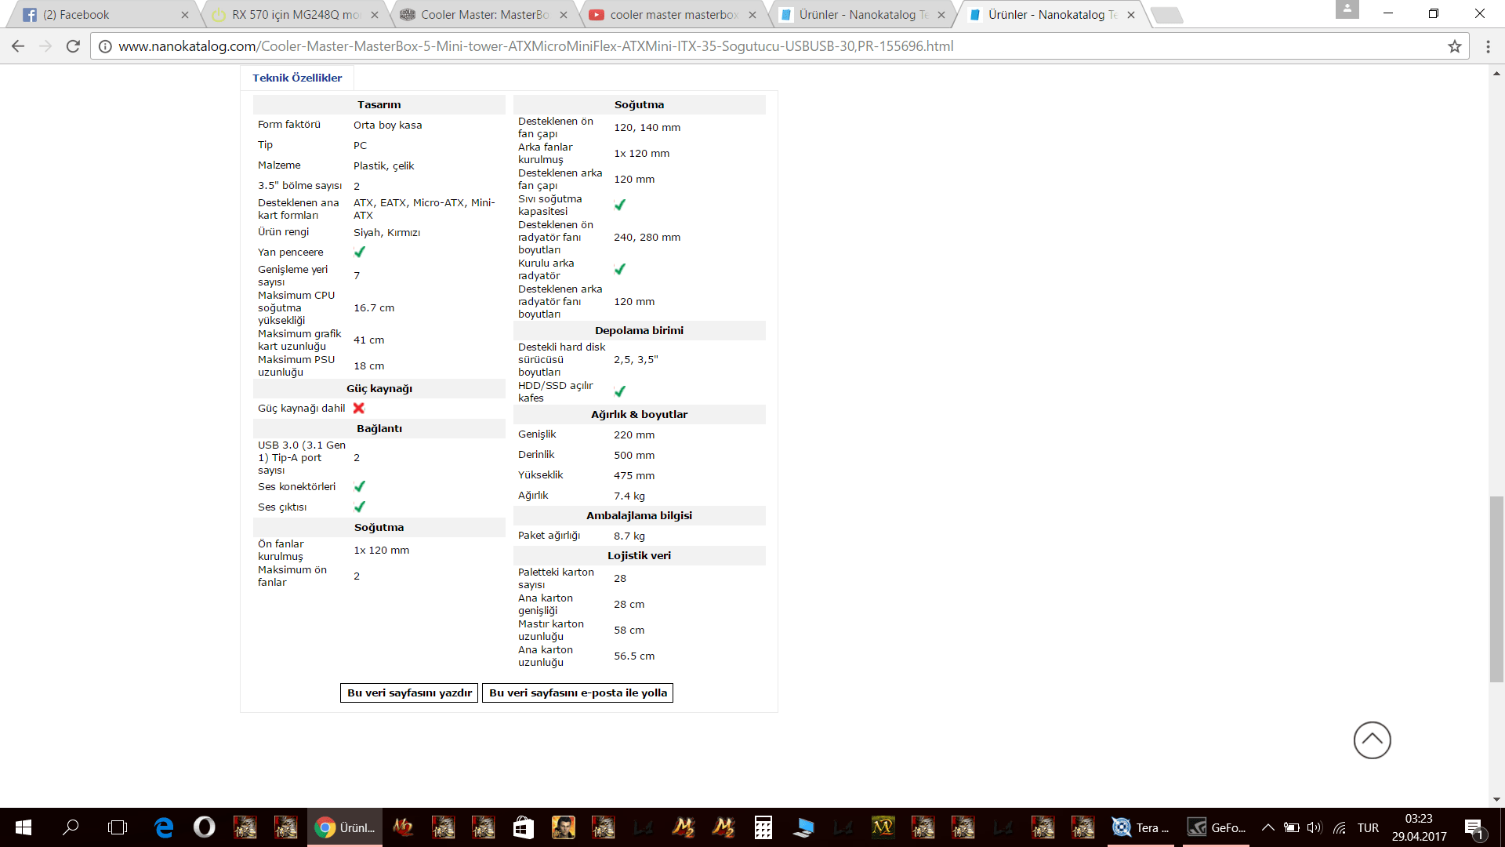Image resolution: width=1505 pixels, height=847 pixels.
Task: Open Windows Store taskbar icon
Action: [x=523, y=827]
